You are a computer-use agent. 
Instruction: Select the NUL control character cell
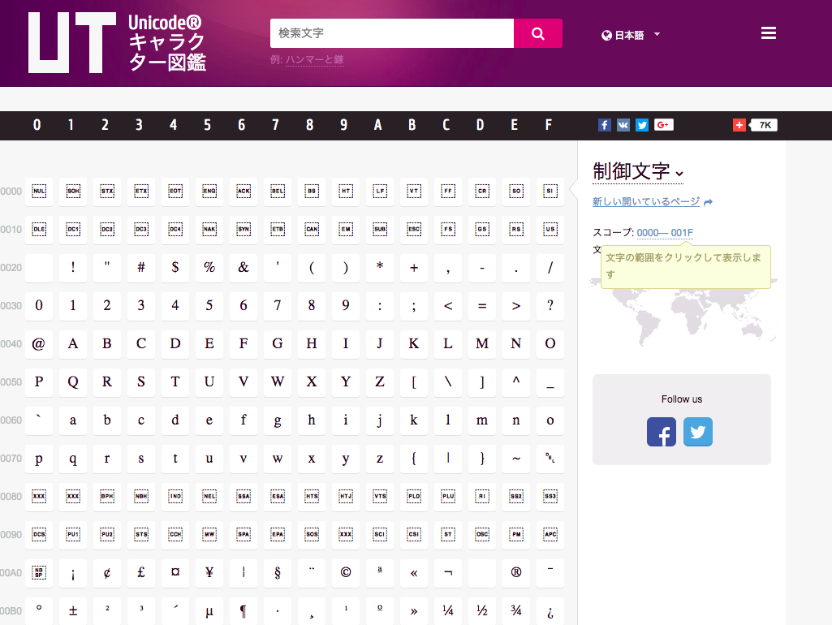pos(38,192)
